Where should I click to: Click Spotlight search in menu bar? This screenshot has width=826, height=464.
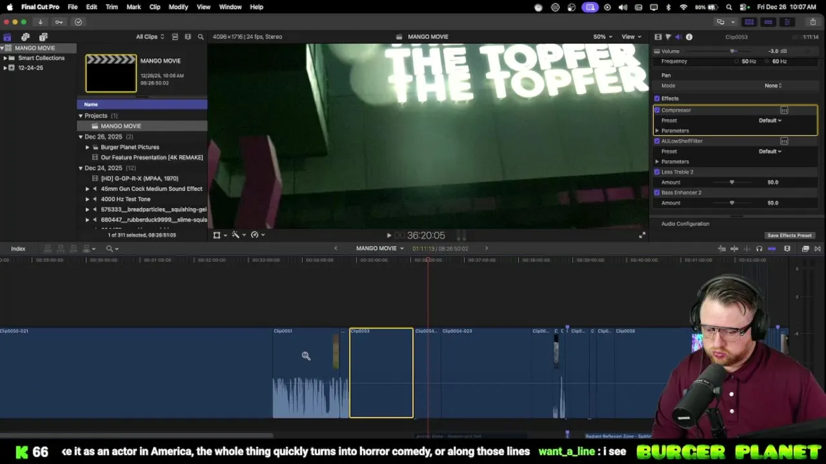pyautogui.click(x=729, y=7)
